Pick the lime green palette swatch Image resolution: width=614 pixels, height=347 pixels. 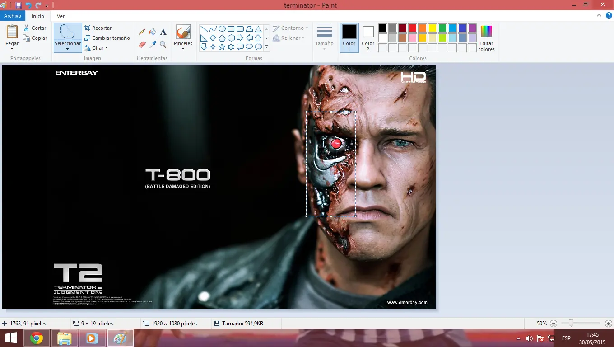442,38
